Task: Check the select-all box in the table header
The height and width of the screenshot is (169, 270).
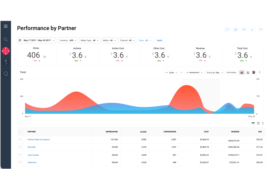Action: (x=20, y=132)
